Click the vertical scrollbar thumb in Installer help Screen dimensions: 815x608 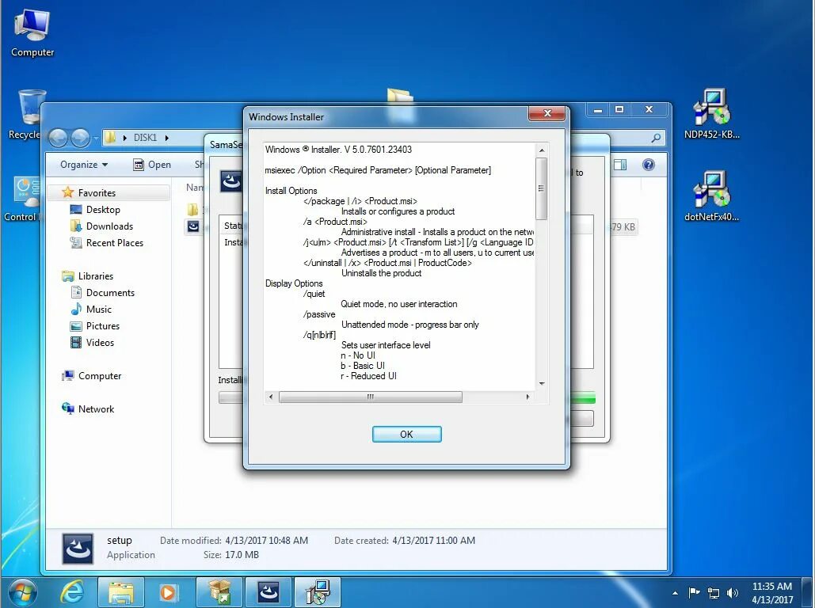pos(541,188)
